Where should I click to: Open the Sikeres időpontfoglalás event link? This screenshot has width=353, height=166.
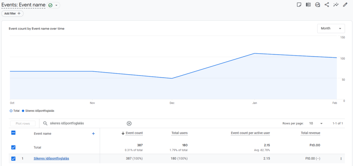click(x=51, y=158)
